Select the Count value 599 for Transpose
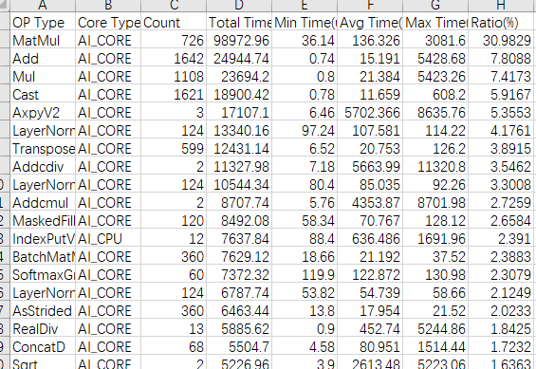Image resolution: width=536 pixels, height=369 pixels. point(174,149)
